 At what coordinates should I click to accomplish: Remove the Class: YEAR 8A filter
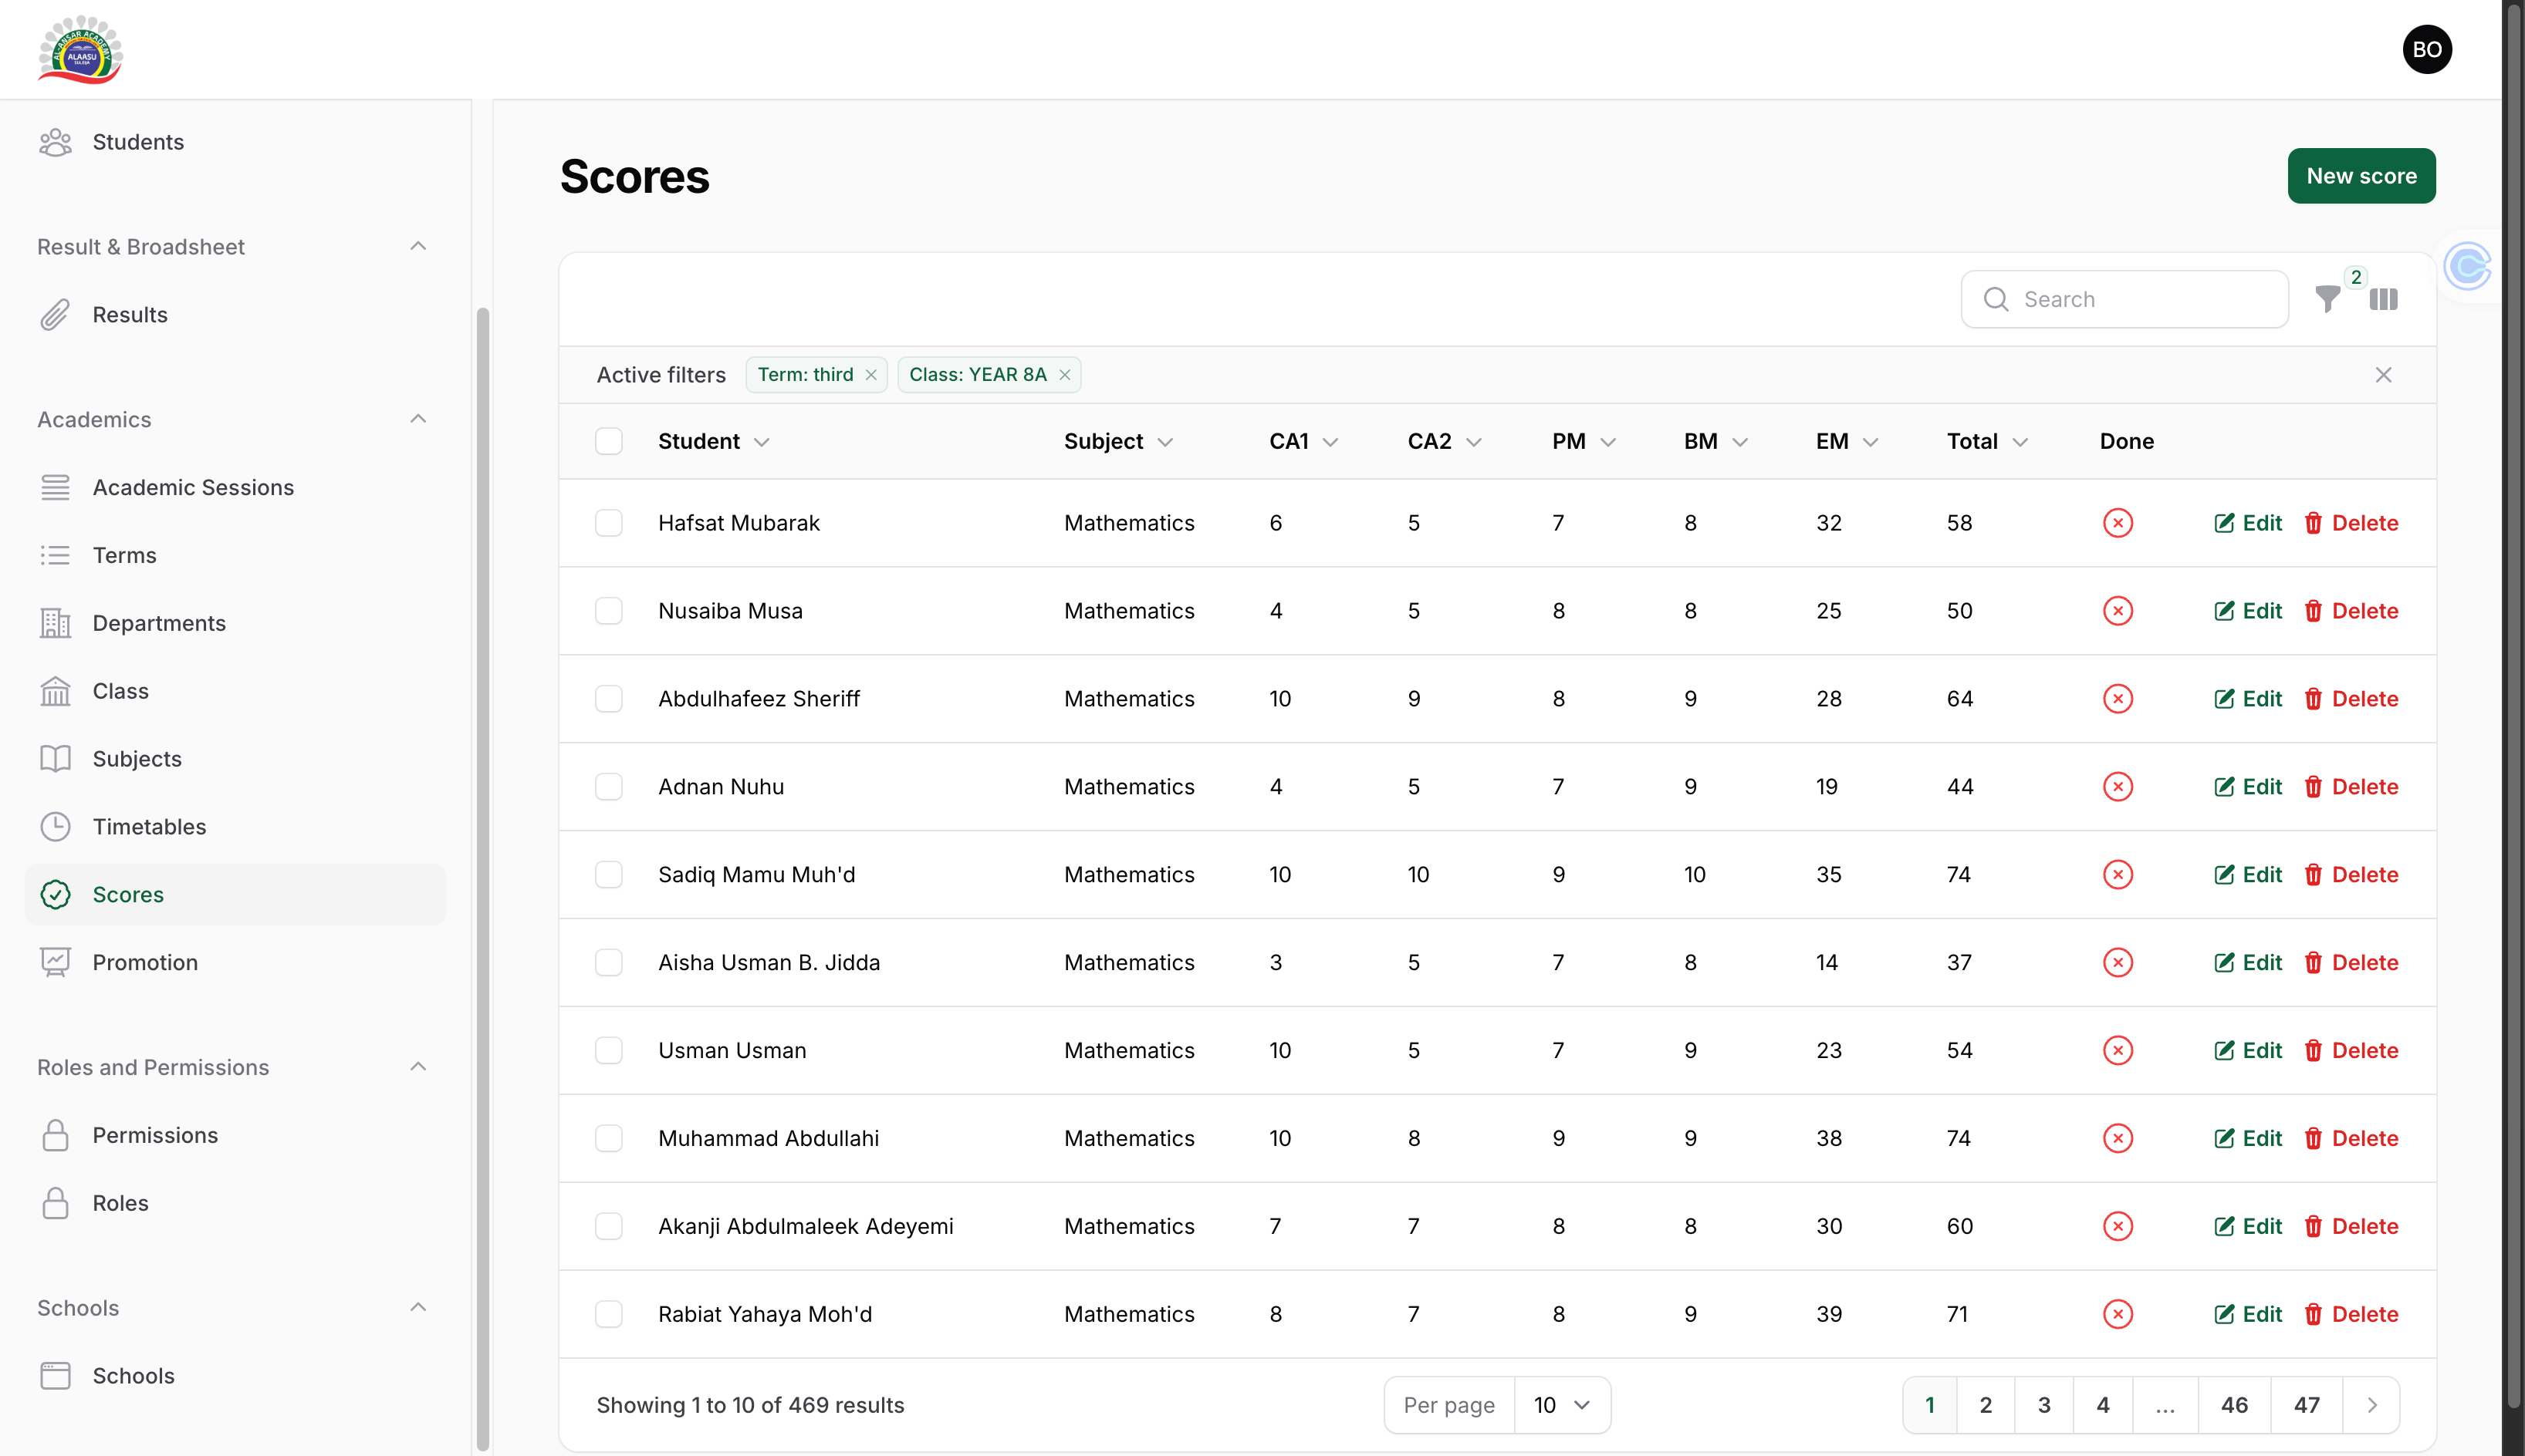1064,375
